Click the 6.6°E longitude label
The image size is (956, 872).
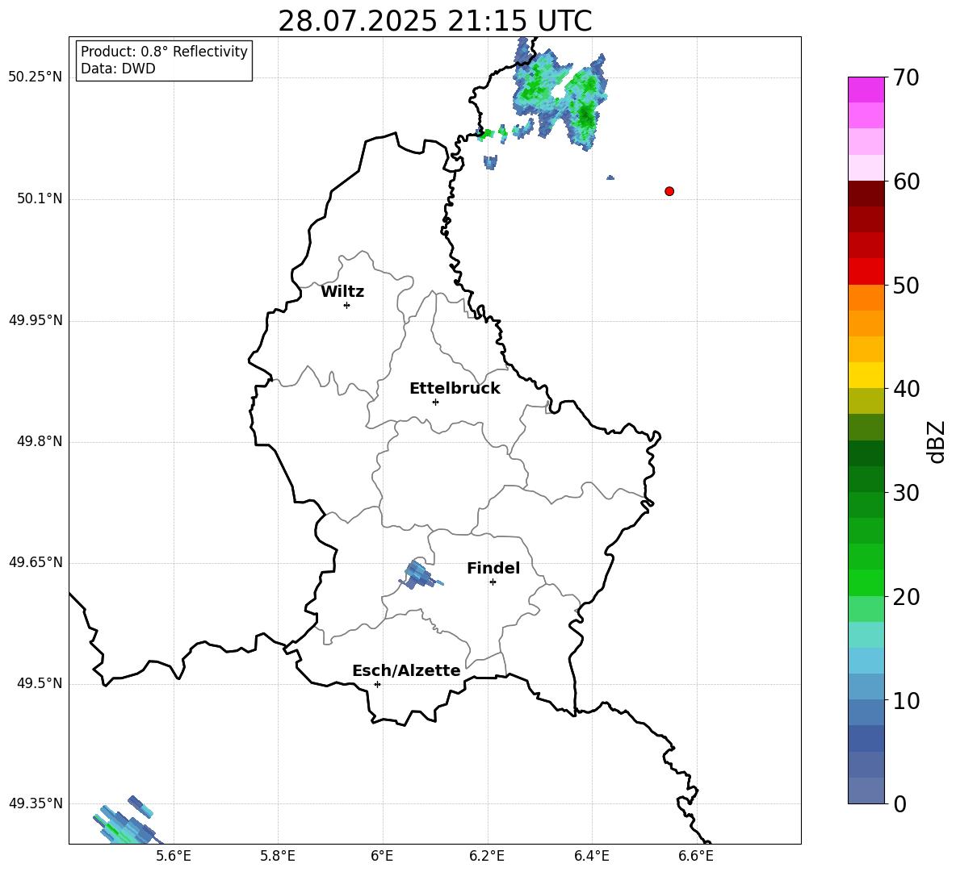point(696,856)
